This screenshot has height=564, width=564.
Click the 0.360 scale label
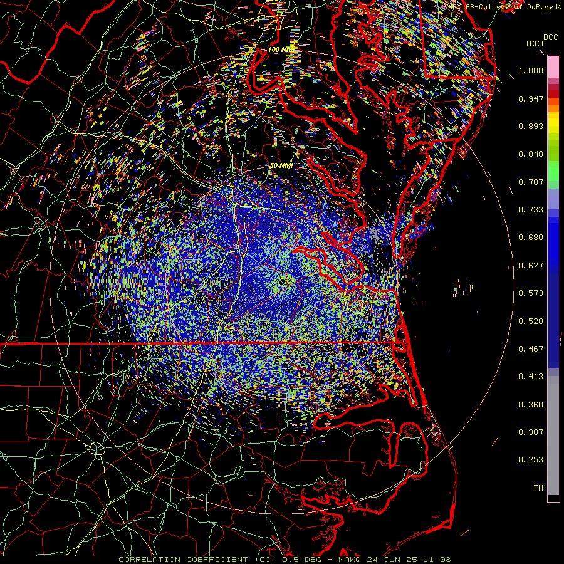coord(531,405)
